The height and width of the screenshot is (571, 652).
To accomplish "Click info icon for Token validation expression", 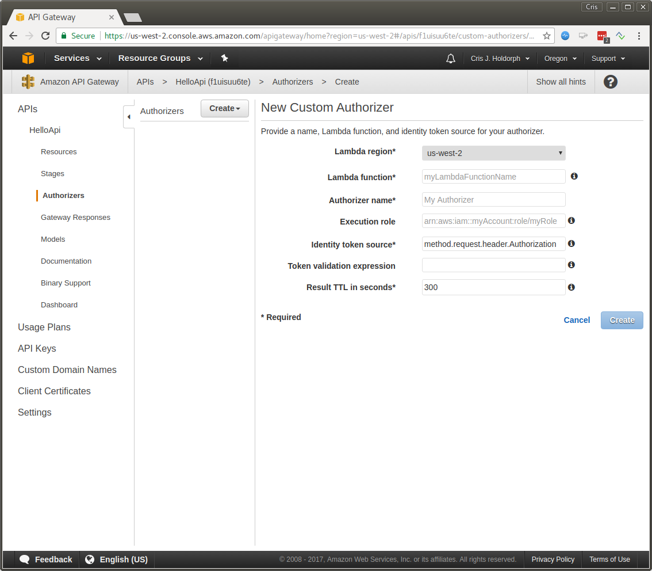I will click(572, 265).
